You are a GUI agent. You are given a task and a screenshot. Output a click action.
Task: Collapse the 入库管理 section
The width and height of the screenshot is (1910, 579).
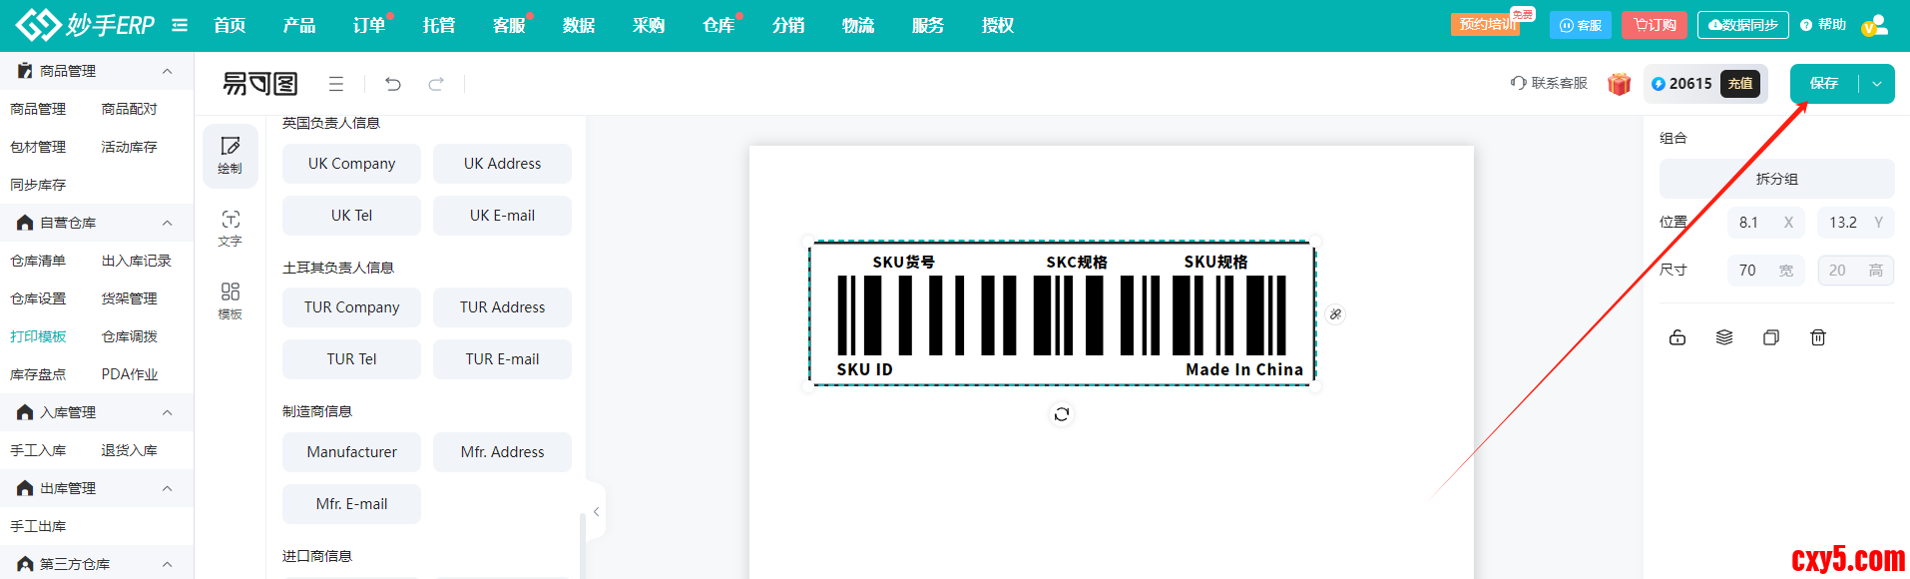pos(167,412)
